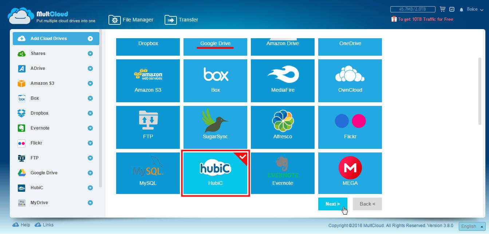Open Transfer tab
Screen dimensions: 489x234
pos(181,20)
